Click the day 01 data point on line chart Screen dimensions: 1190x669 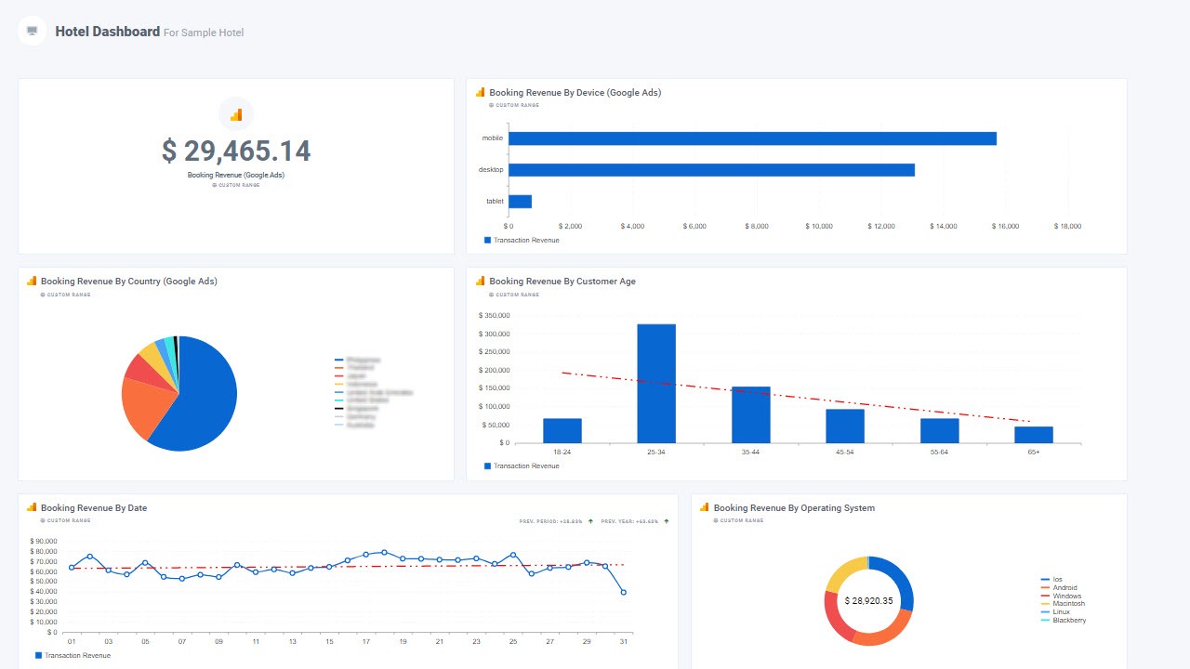pos(72,567)
